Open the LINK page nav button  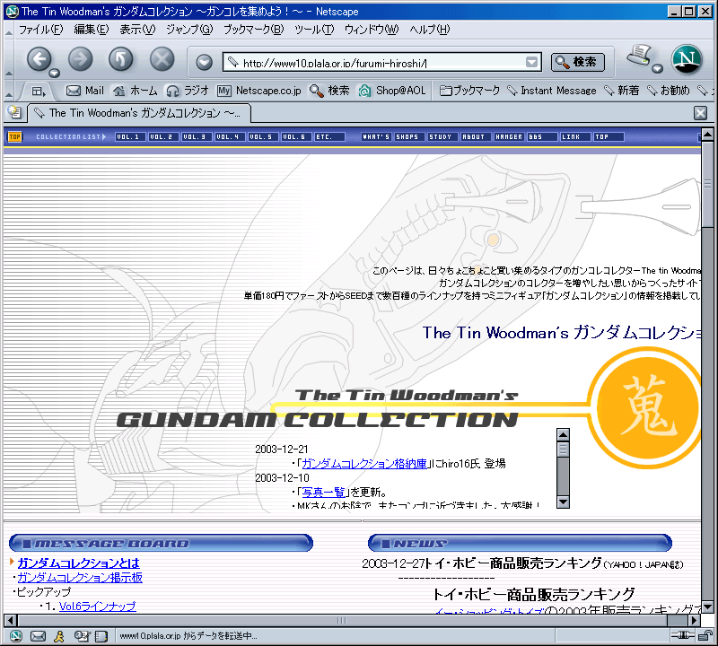575,137
